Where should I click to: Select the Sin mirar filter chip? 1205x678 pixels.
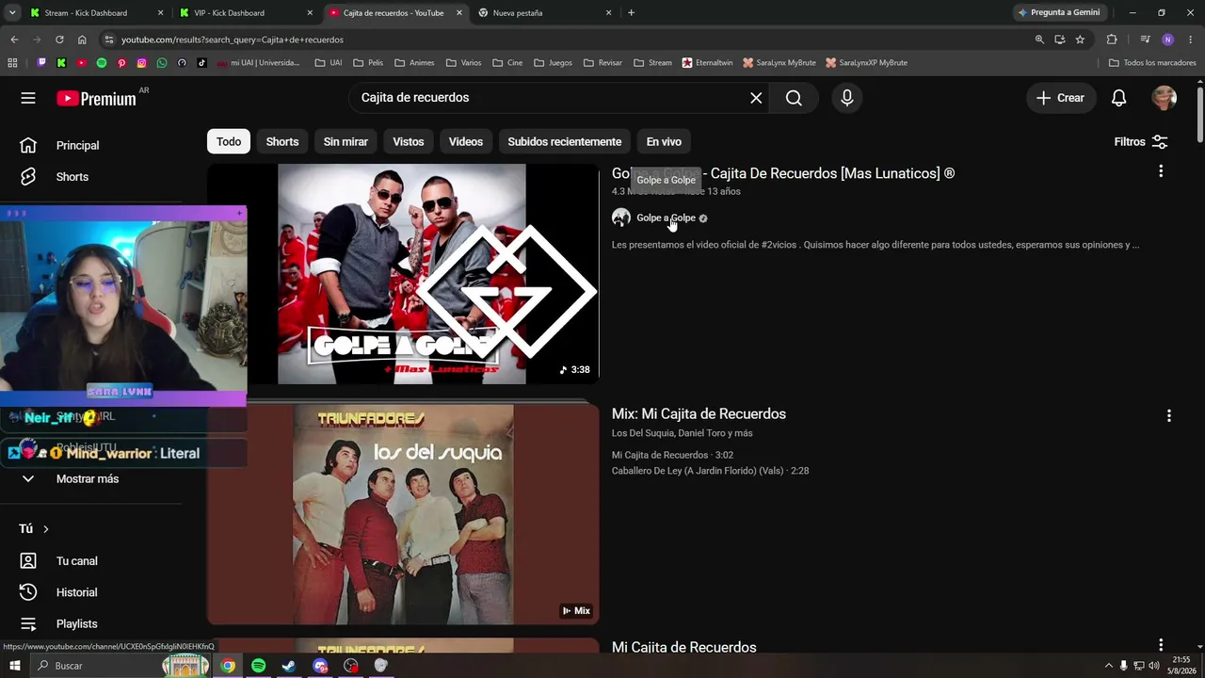345,142
